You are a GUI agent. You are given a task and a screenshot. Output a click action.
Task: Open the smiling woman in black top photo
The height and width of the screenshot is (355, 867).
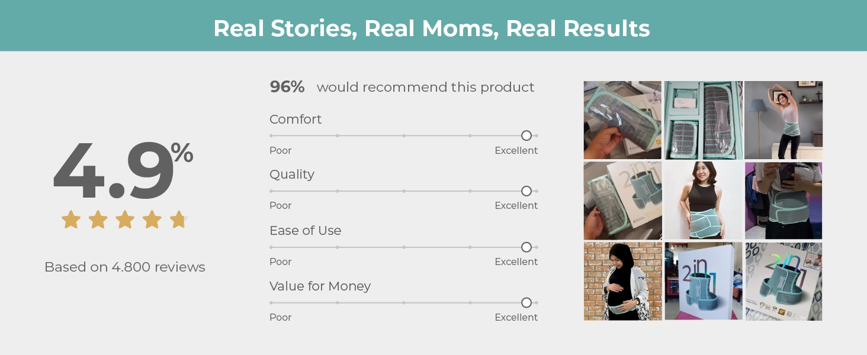click(x=704, y=201)
